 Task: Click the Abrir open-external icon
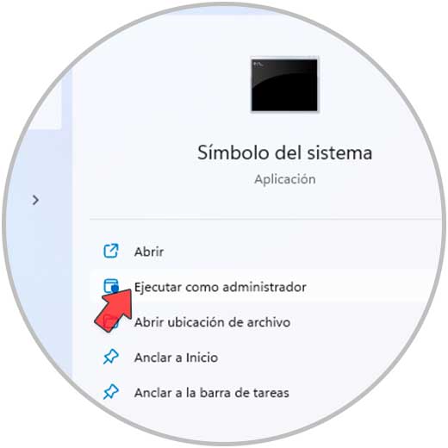(x=110, y=252)
